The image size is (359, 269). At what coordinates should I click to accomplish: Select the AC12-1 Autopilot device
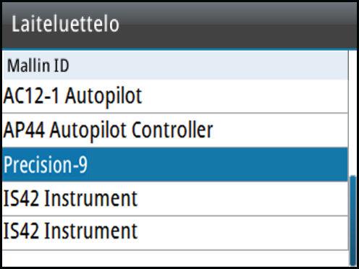[175, 96]
